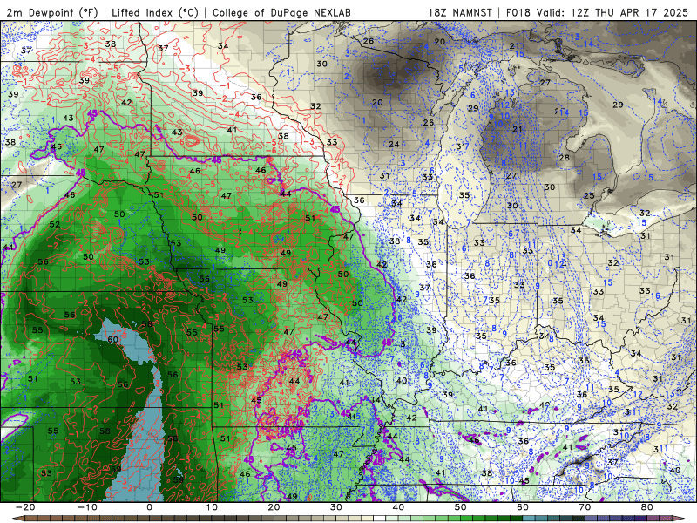
Task: Click the '12Z THU APR 17 2025' valid time
Action: pos(629,12)
